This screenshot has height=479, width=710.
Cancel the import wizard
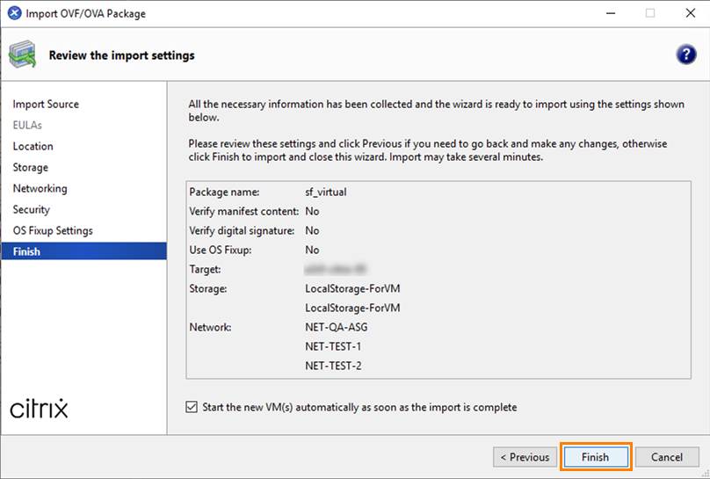(x=667, y=457)
